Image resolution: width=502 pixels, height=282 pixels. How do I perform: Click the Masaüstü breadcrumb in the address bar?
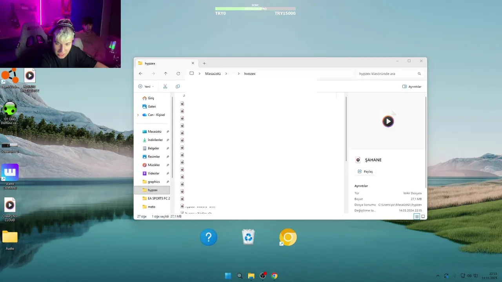coord(213,74)
